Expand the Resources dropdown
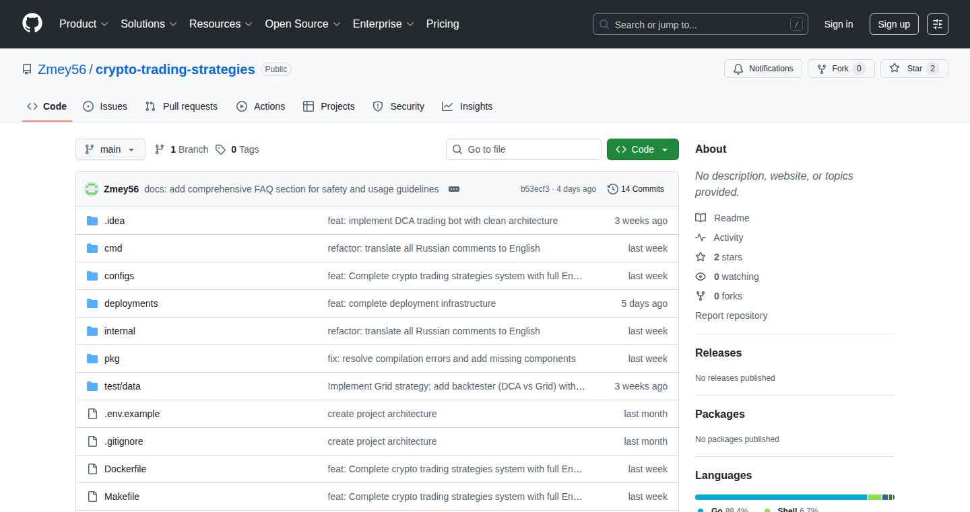This screenshot has height=512, width=970. tap(221, 24)
